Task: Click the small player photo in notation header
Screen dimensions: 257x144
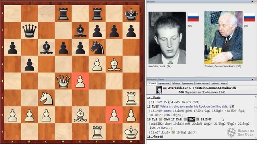Action: pyautogui.click(x=159, y=90)
